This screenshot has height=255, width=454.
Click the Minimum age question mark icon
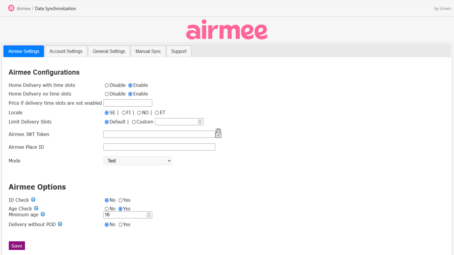43,214
